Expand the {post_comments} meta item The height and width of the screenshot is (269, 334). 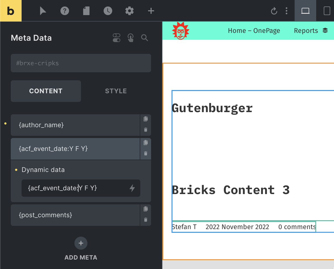(x=75, y=215)
